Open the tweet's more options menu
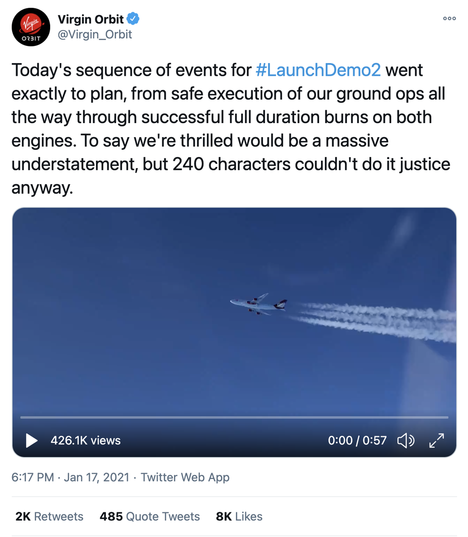The image size is (468, 537). pyautogui.click(x=449, y=19)
